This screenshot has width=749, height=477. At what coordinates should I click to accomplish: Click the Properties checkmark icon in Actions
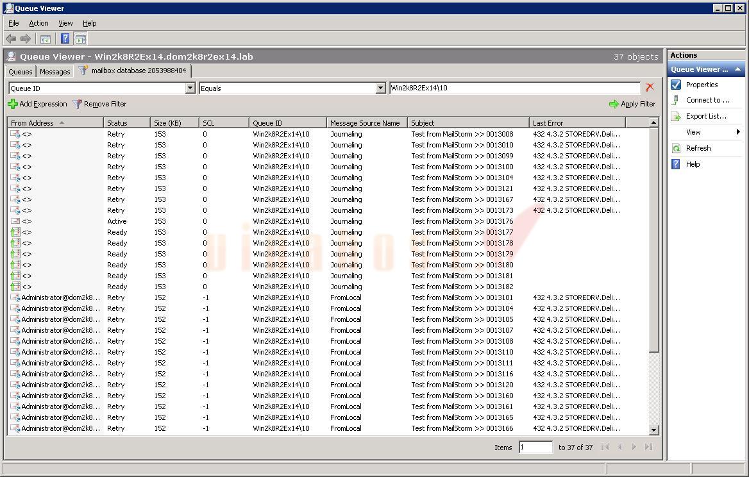pos(676,85)
